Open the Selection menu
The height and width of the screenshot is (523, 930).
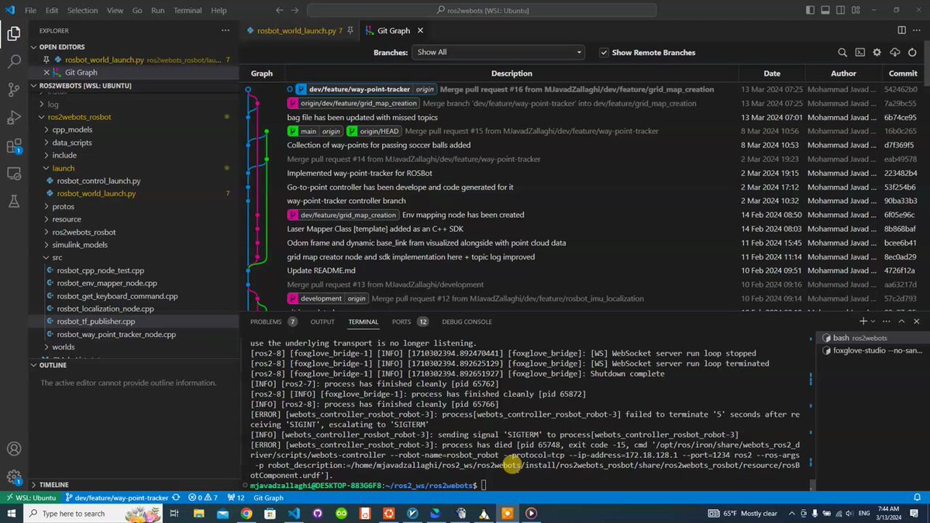coord(82,11)
